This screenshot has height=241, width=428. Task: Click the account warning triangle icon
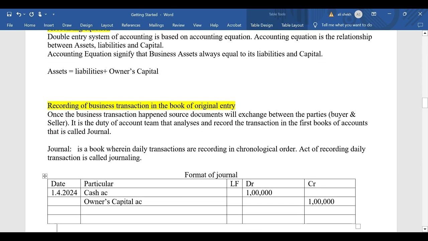(331, 14)
